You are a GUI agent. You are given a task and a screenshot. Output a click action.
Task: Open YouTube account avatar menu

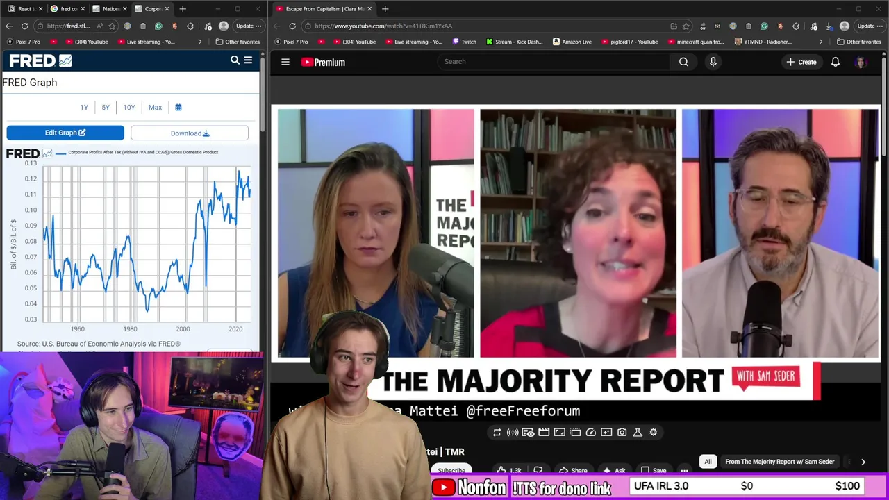pos(861,62)
